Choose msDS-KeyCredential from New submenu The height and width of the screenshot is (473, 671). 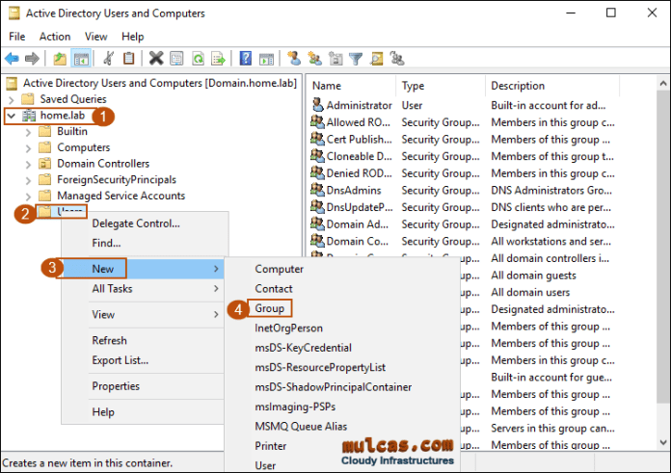(x=342, y=348)
